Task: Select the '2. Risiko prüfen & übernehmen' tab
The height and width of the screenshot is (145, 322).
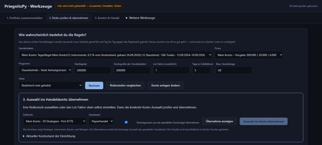Action: (x=69, y=18)
